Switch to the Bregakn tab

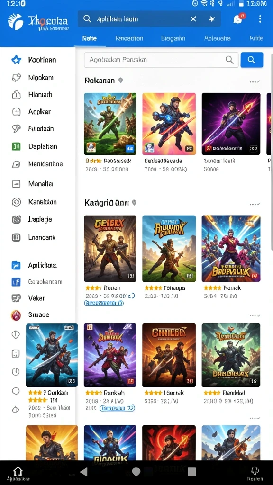click(173, 38)
